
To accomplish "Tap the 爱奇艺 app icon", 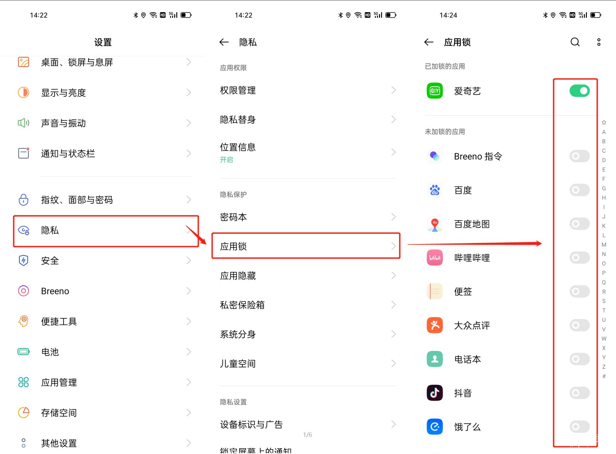I will 435,91.
